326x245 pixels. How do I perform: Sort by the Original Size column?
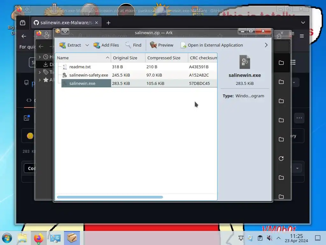(x=128, y=58)
